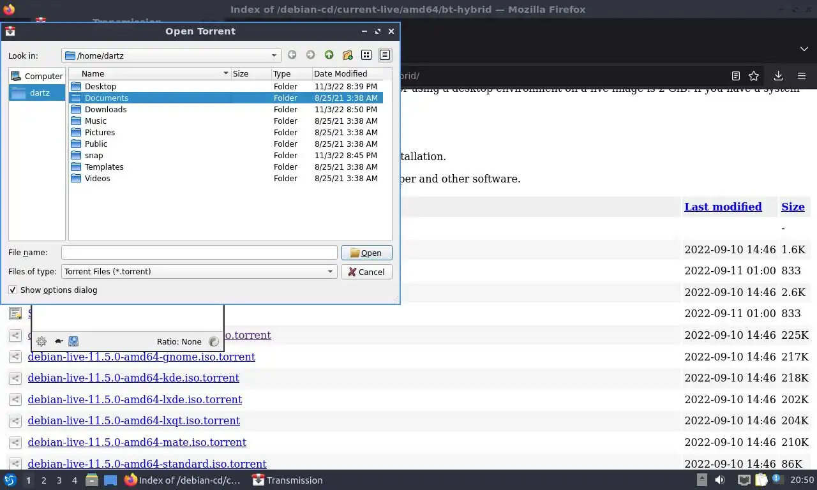Click the Ratio: None statistics label
The width and height of the screenshot is (817, 490).
tap(179, 341)
